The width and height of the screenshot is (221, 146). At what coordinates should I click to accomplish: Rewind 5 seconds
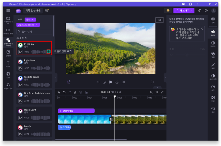point(104,82)
